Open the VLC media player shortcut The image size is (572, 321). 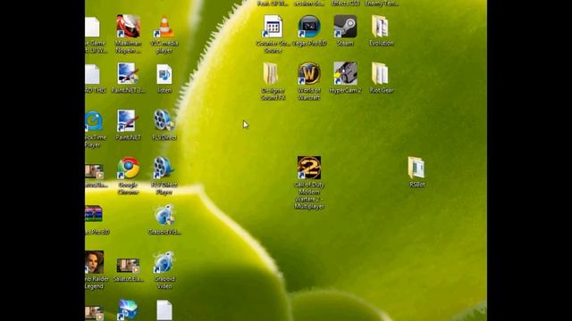pyautogui.click(x=164, y=27)
